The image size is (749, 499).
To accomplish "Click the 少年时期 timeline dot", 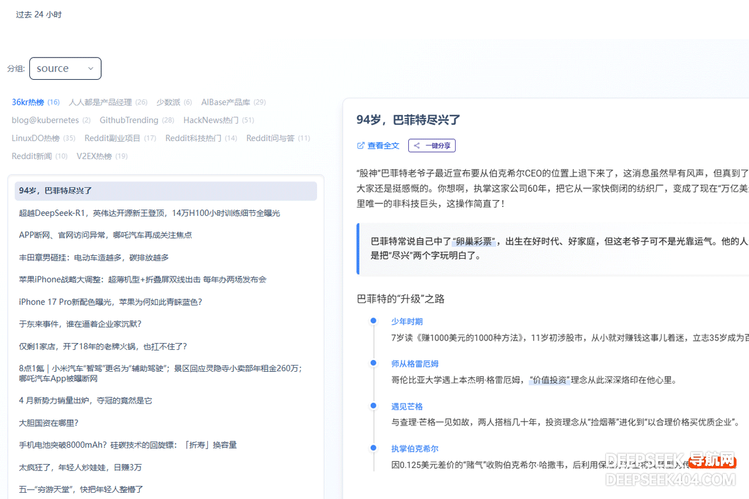I will tap(373, 321).
